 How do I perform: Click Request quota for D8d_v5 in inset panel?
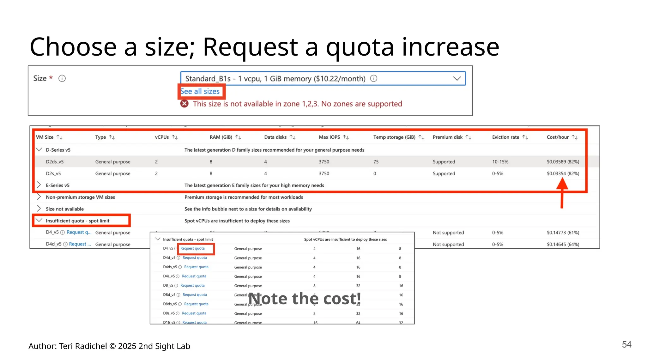[195, 294]
